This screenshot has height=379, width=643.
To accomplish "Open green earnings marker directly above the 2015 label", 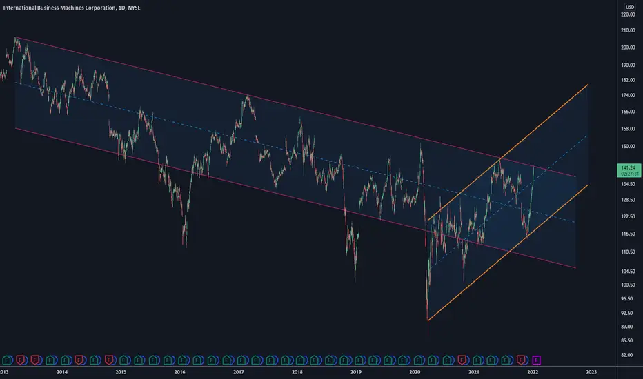I will pos(123,360).
